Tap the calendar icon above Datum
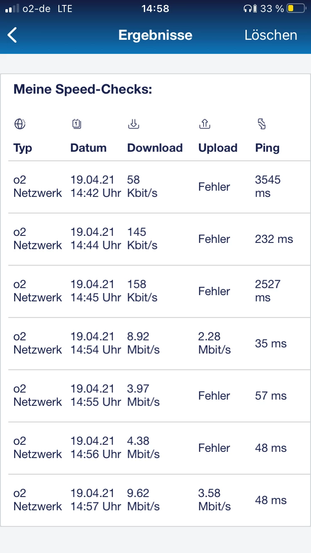Viewport: 311px width, 553px height. [77, 124]
